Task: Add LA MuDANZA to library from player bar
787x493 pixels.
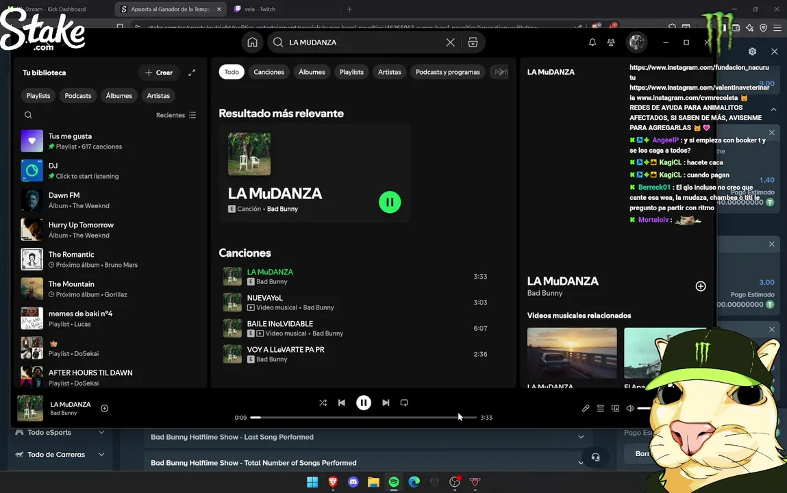Action: tap(104, 408)
